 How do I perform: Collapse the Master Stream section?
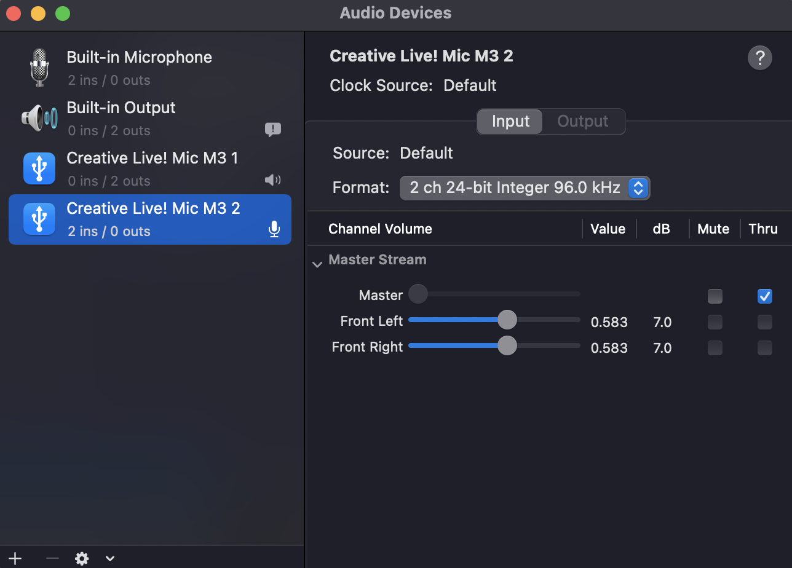317,265
